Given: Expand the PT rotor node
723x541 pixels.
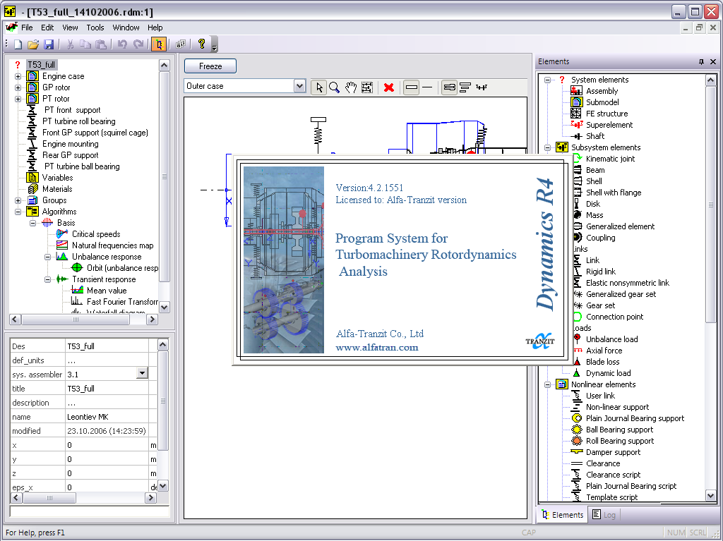Looking at the screenshot, I should [x=18, y=99].
